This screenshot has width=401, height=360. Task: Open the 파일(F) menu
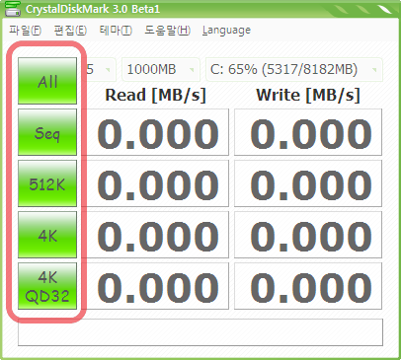(25, 31)
